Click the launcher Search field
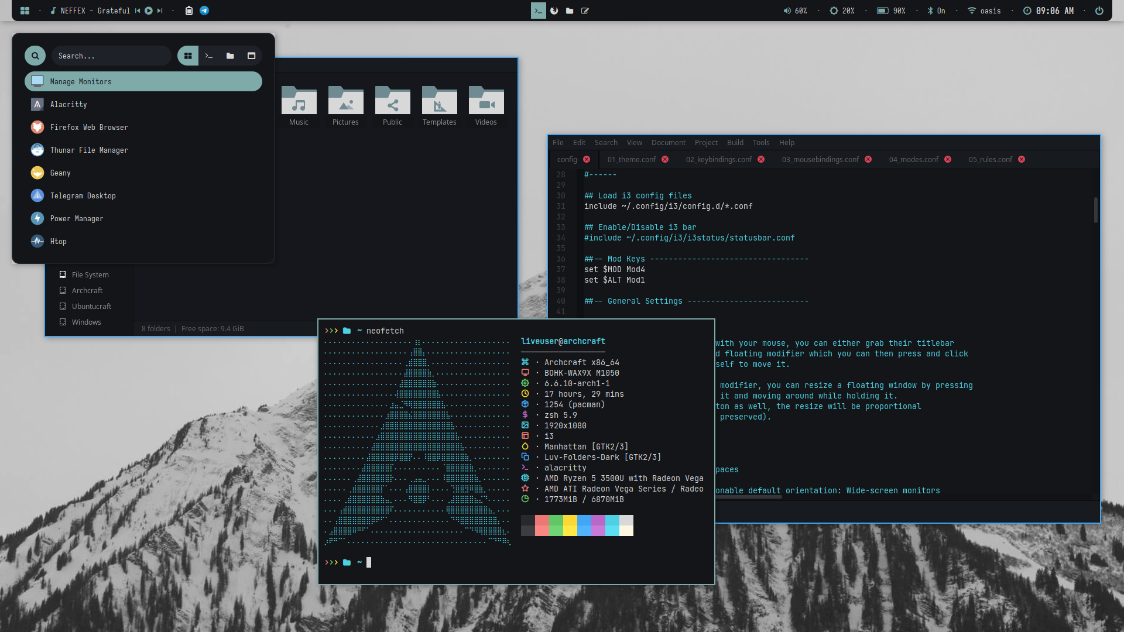The height and width of the screenshot is (632, 1124). tap(111, 56)
